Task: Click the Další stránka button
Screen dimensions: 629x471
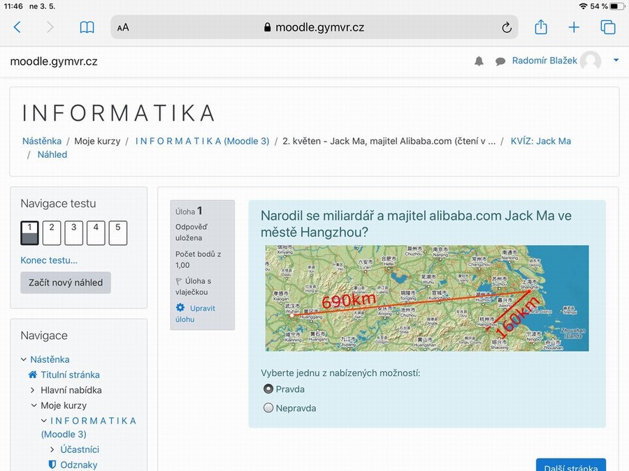Action: 571,465
